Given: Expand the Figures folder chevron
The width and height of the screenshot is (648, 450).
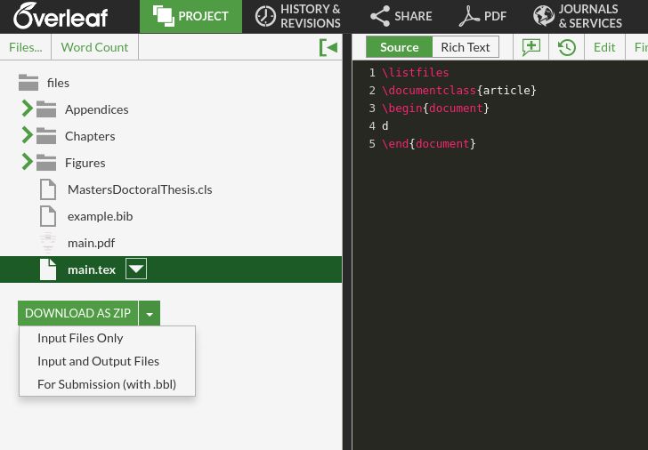Looking at the screenshot, I should [27, 162].
